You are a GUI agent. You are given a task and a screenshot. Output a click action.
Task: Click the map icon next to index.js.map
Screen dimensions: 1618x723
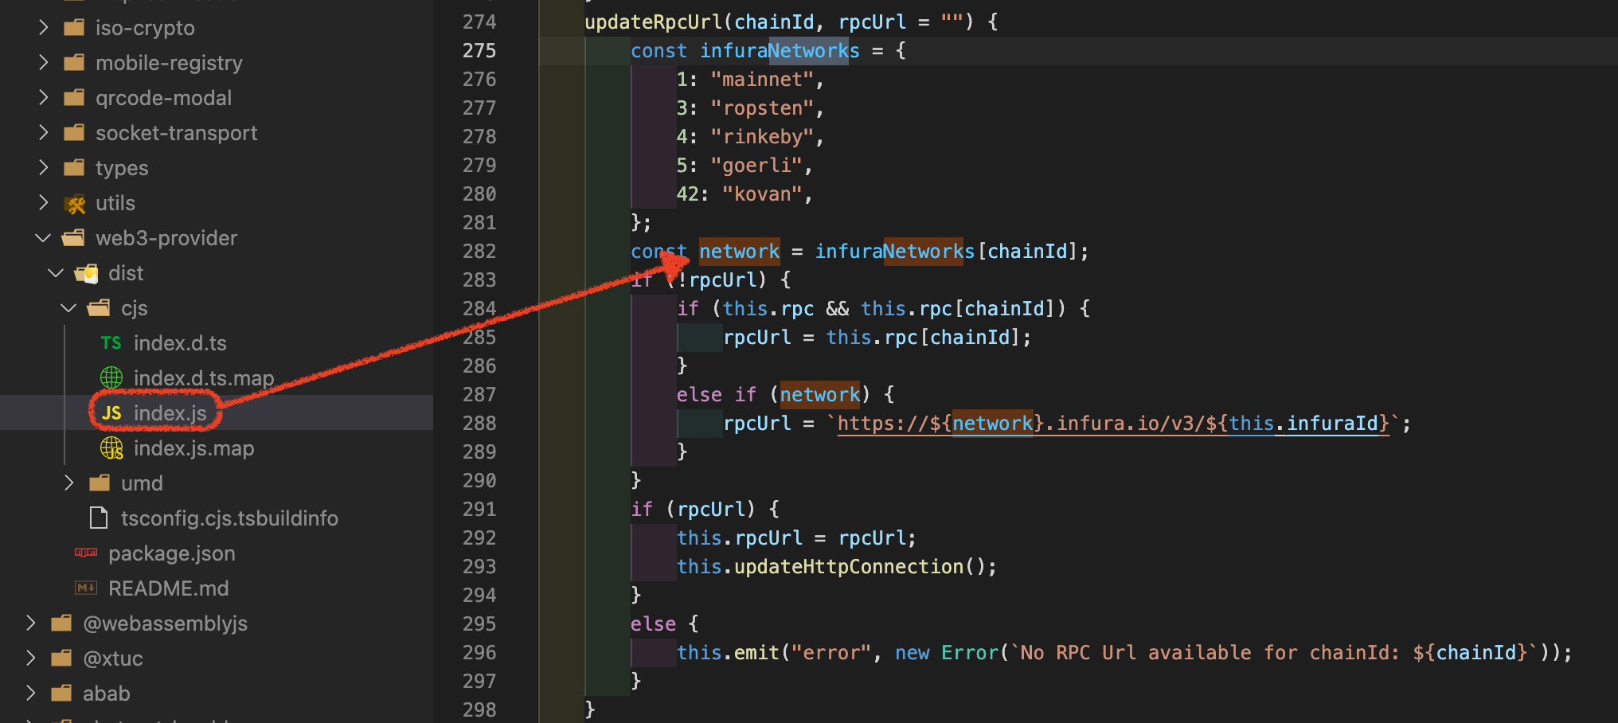tap(111, 448)
